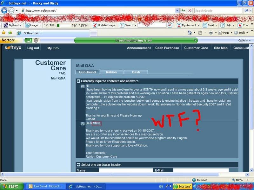Click the Windows Start button
254x190 pixels.
coord(10,186)
